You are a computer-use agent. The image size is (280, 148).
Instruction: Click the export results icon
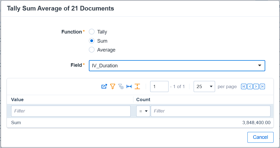point(104,86)
